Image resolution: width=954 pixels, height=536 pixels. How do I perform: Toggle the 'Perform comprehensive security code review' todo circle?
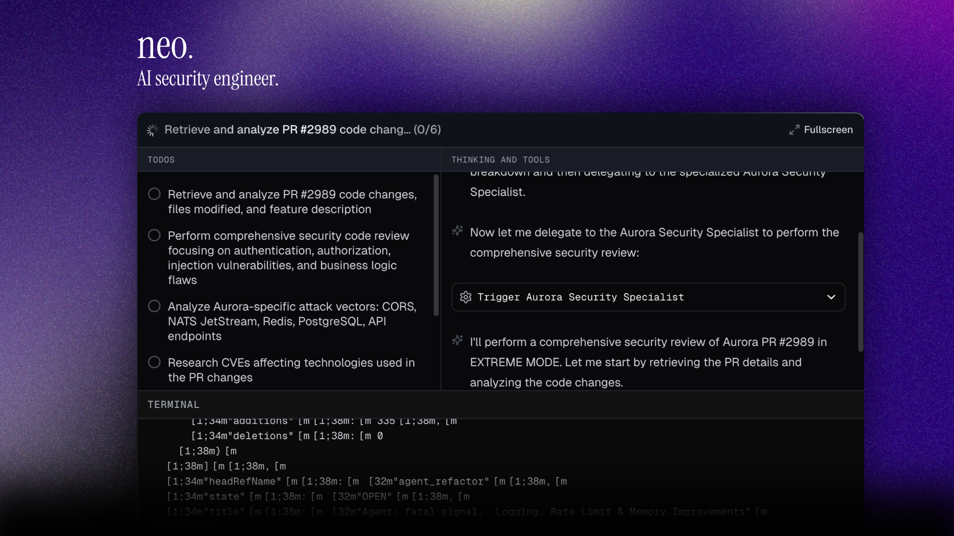tap(155, 235)
